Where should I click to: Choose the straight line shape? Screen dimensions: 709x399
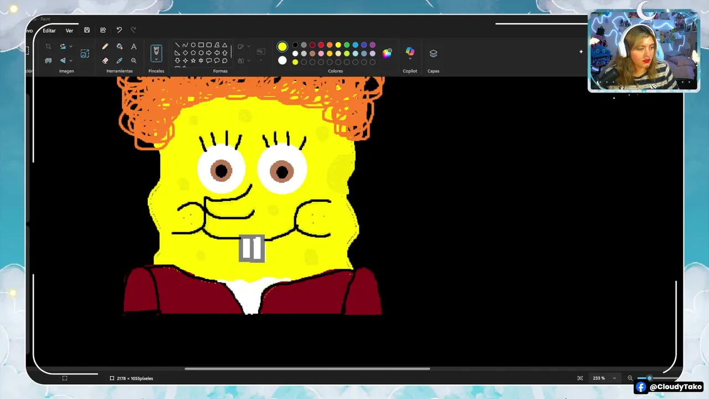pyautogui.click(x=177, y=45)
